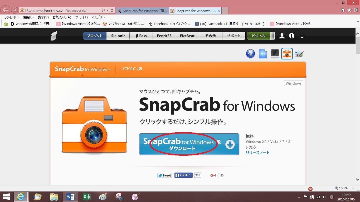Image resolution: width=360 pixels, height=202 pixels.
Task: Select the Sleipnir navigation tab
Action: point(118,36)
